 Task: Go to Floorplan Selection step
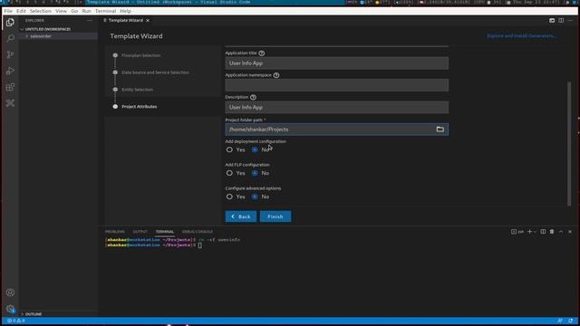pyautogui.click(x=141, y=55)
